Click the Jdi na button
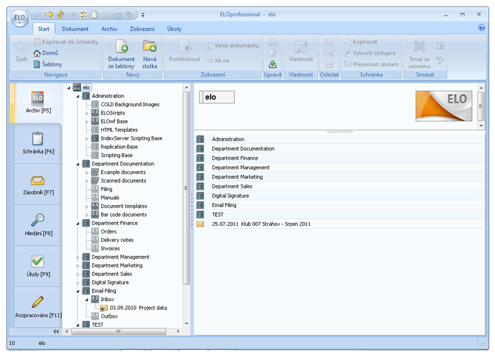The image size is (495, 357). point(218,60)
